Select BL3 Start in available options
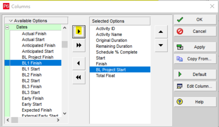The width and height of the screenshot is (219, 127). [31, 92]
